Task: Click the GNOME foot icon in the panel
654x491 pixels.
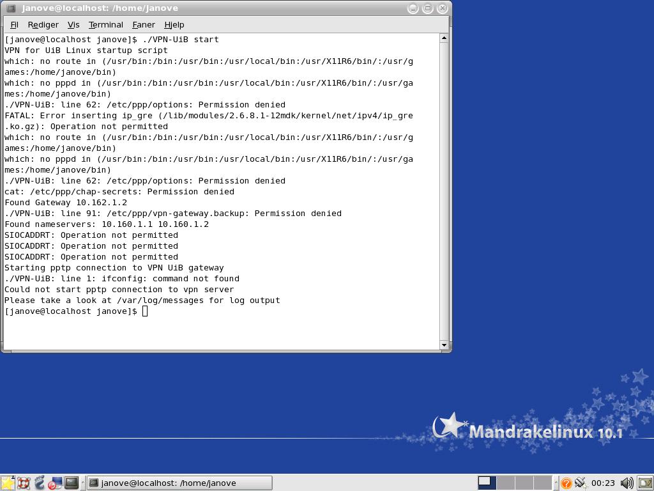Action: point(40,483)
